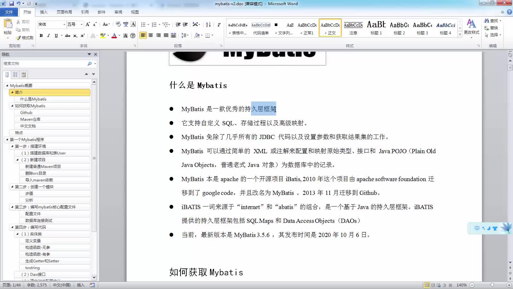Toggle Underline formatting

pyautogui.click(x=56, y=36)
